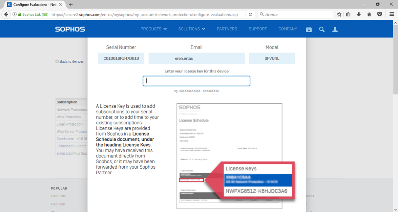Click the SOPHOS logo in header
This screenshot has height=212, width=398.
(70, 29)
